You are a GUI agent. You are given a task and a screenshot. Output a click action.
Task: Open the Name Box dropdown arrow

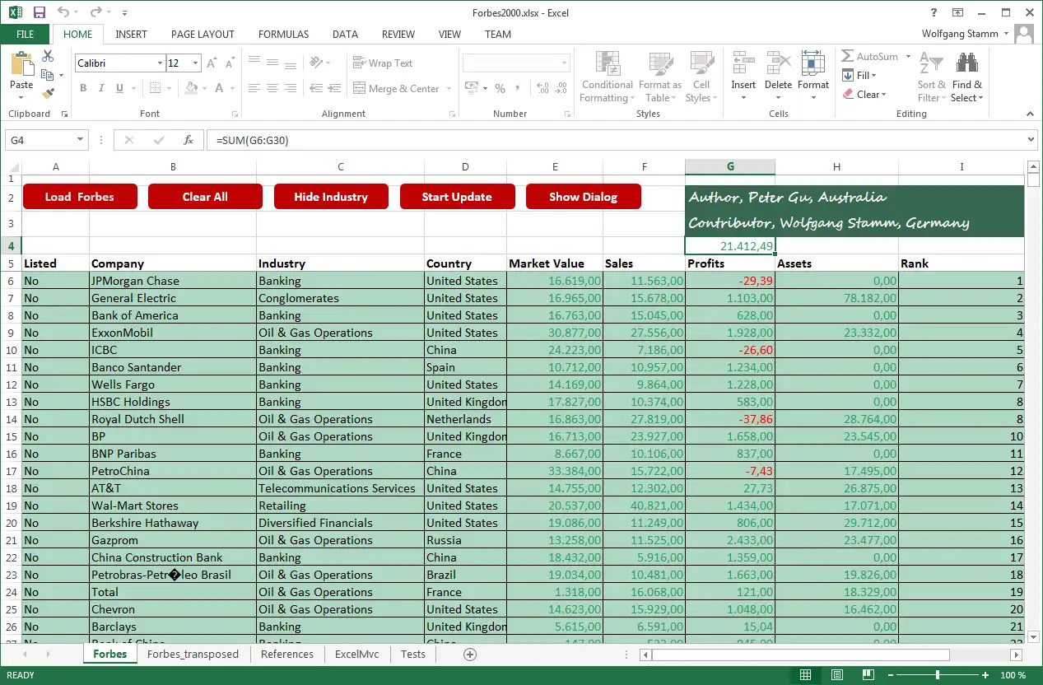(x=80, y=140)
